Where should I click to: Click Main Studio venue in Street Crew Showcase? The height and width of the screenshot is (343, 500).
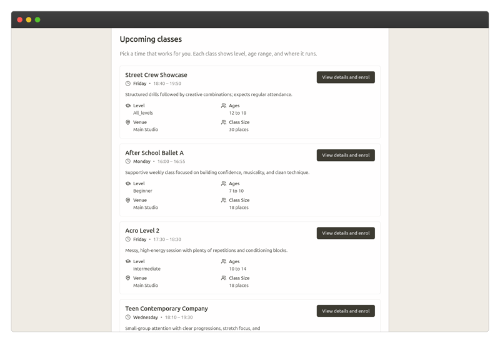click(146, 130)
